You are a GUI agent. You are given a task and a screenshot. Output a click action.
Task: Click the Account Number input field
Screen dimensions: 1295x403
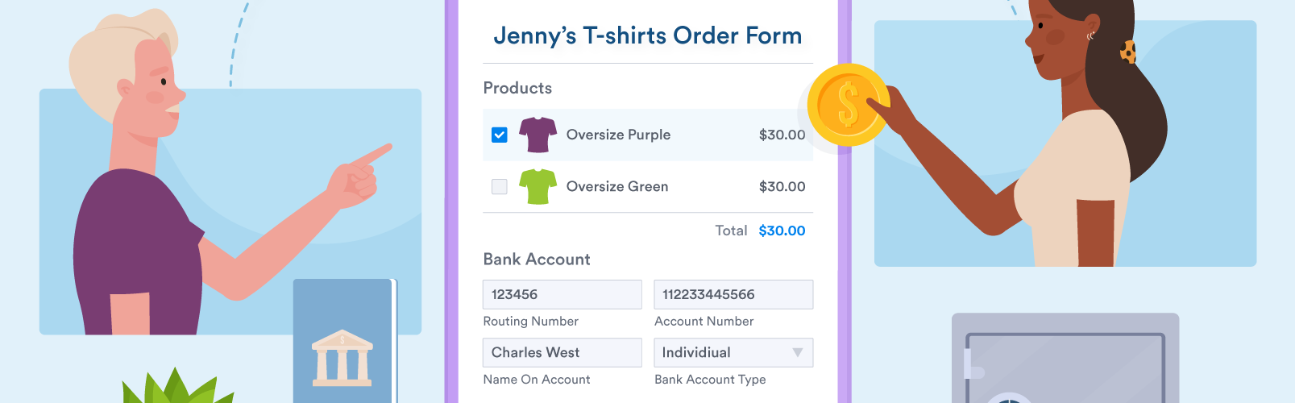pos(733,294)
